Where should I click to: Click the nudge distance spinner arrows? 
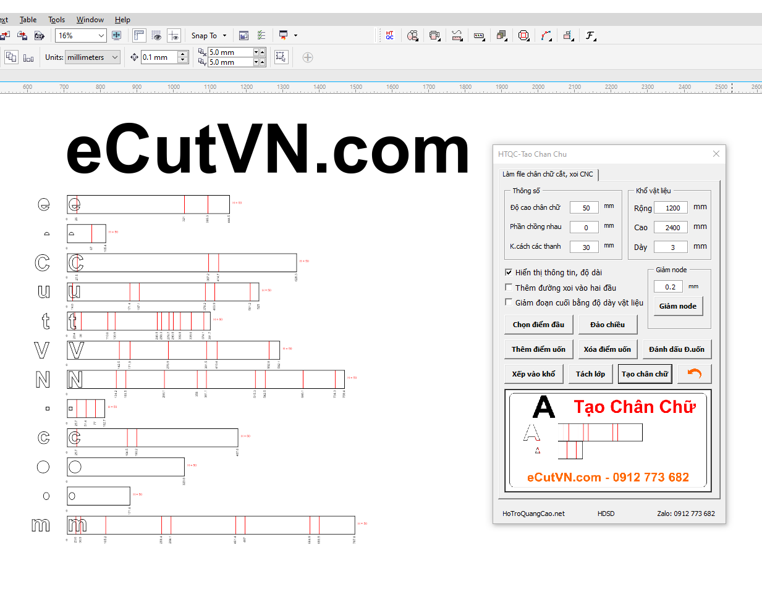click(183, 57)
